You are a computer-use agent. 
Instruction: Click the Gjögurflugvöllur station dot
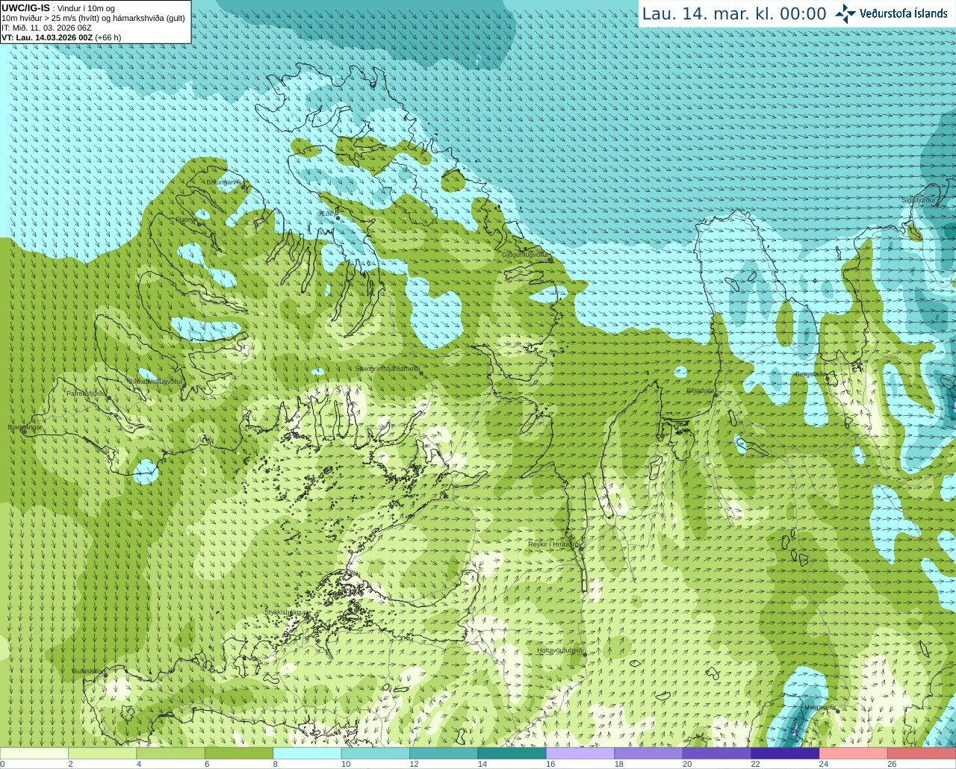click(550, 260)
